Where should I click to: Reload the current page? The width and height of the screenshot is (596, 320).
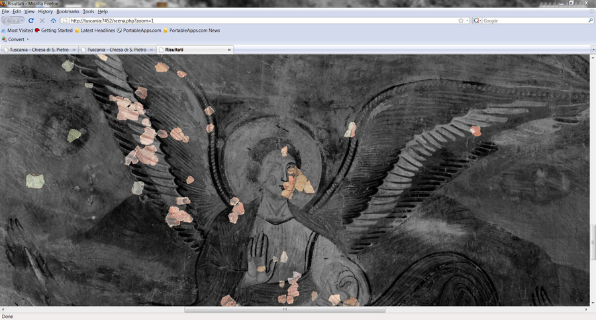point(31,21)
